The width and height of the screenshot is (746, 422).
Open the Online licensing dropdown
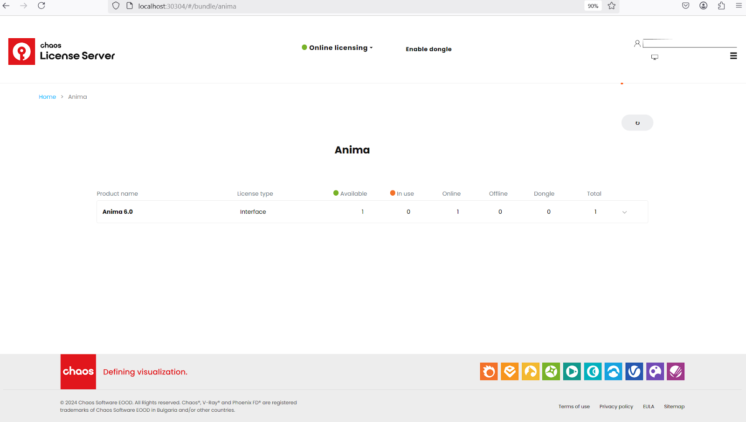[x=337, y=48]
